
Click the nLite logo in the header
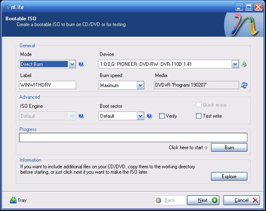click(244, 24)
